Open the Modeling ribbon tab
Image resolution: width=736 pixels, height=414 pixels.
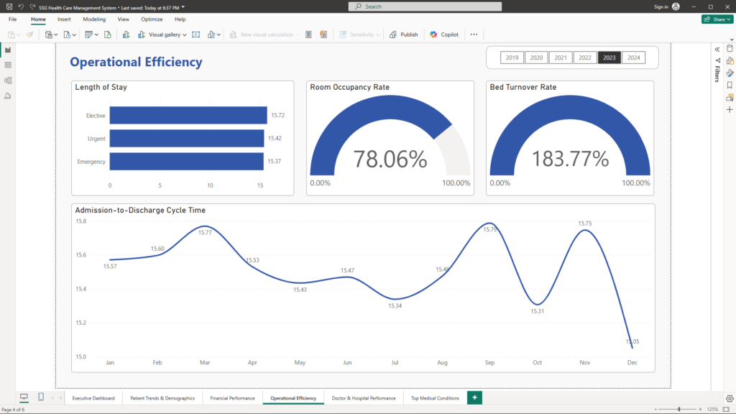click(94, 19)
